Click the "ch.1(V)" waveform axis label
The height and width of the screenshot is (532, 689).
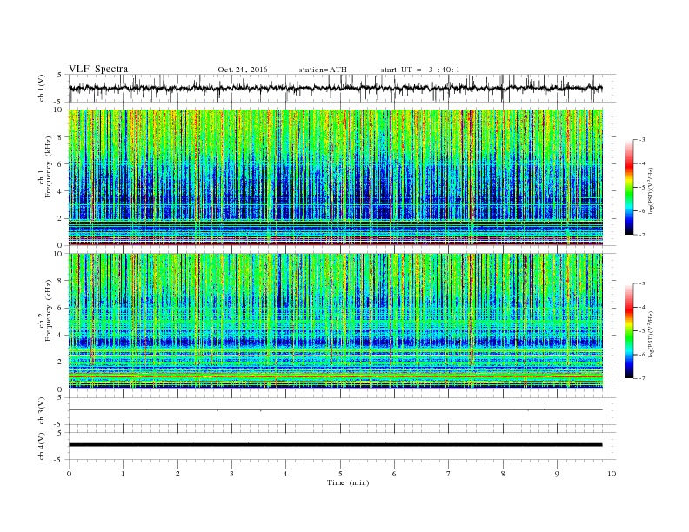[42, 88]
